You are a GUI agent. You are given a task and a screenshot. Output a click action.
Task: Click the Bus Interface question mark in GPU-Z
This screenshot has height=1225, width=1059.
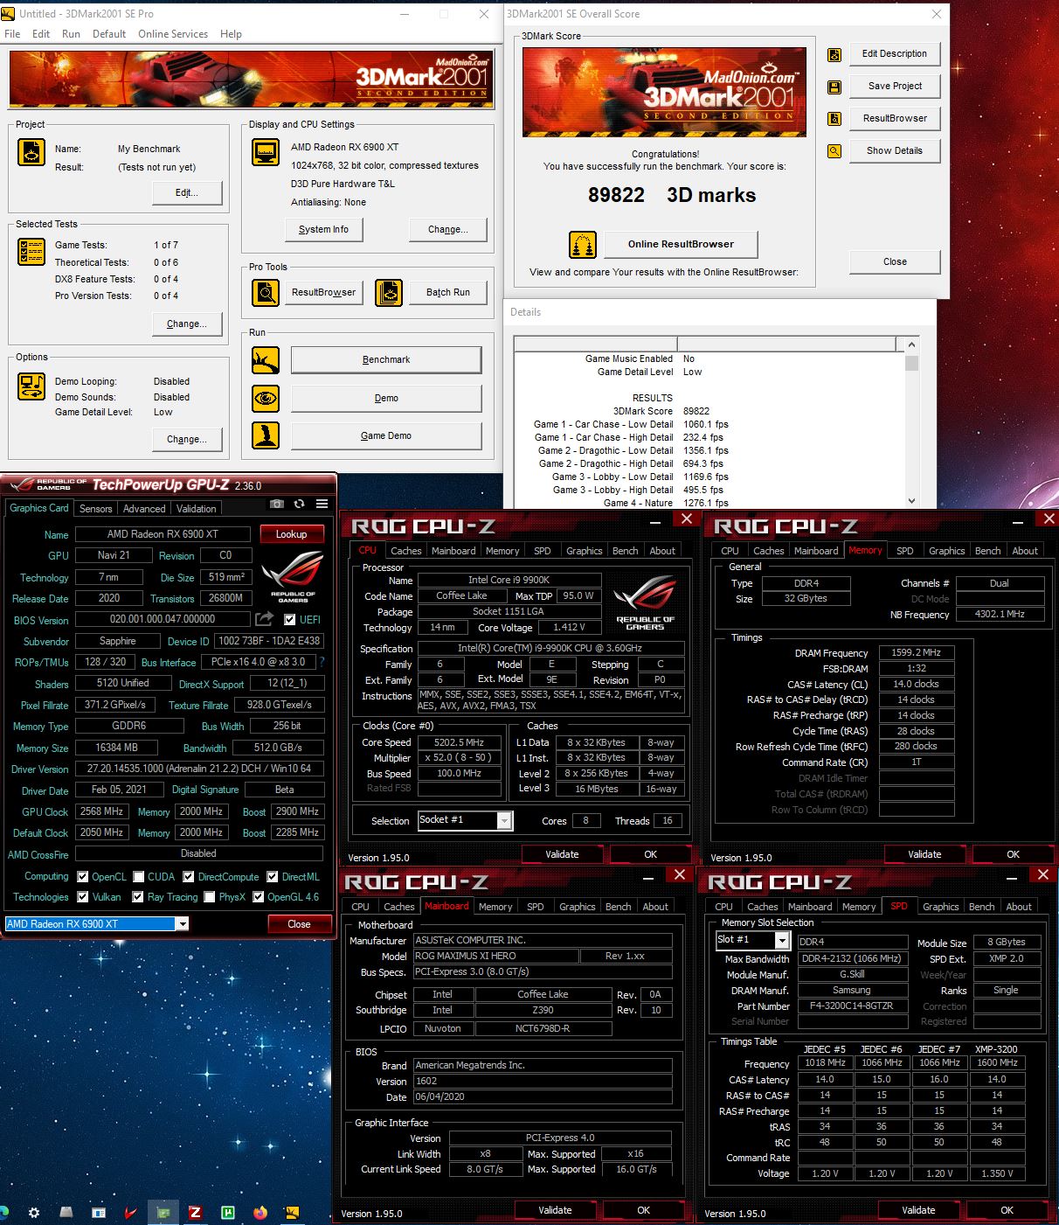coord(322,662)
